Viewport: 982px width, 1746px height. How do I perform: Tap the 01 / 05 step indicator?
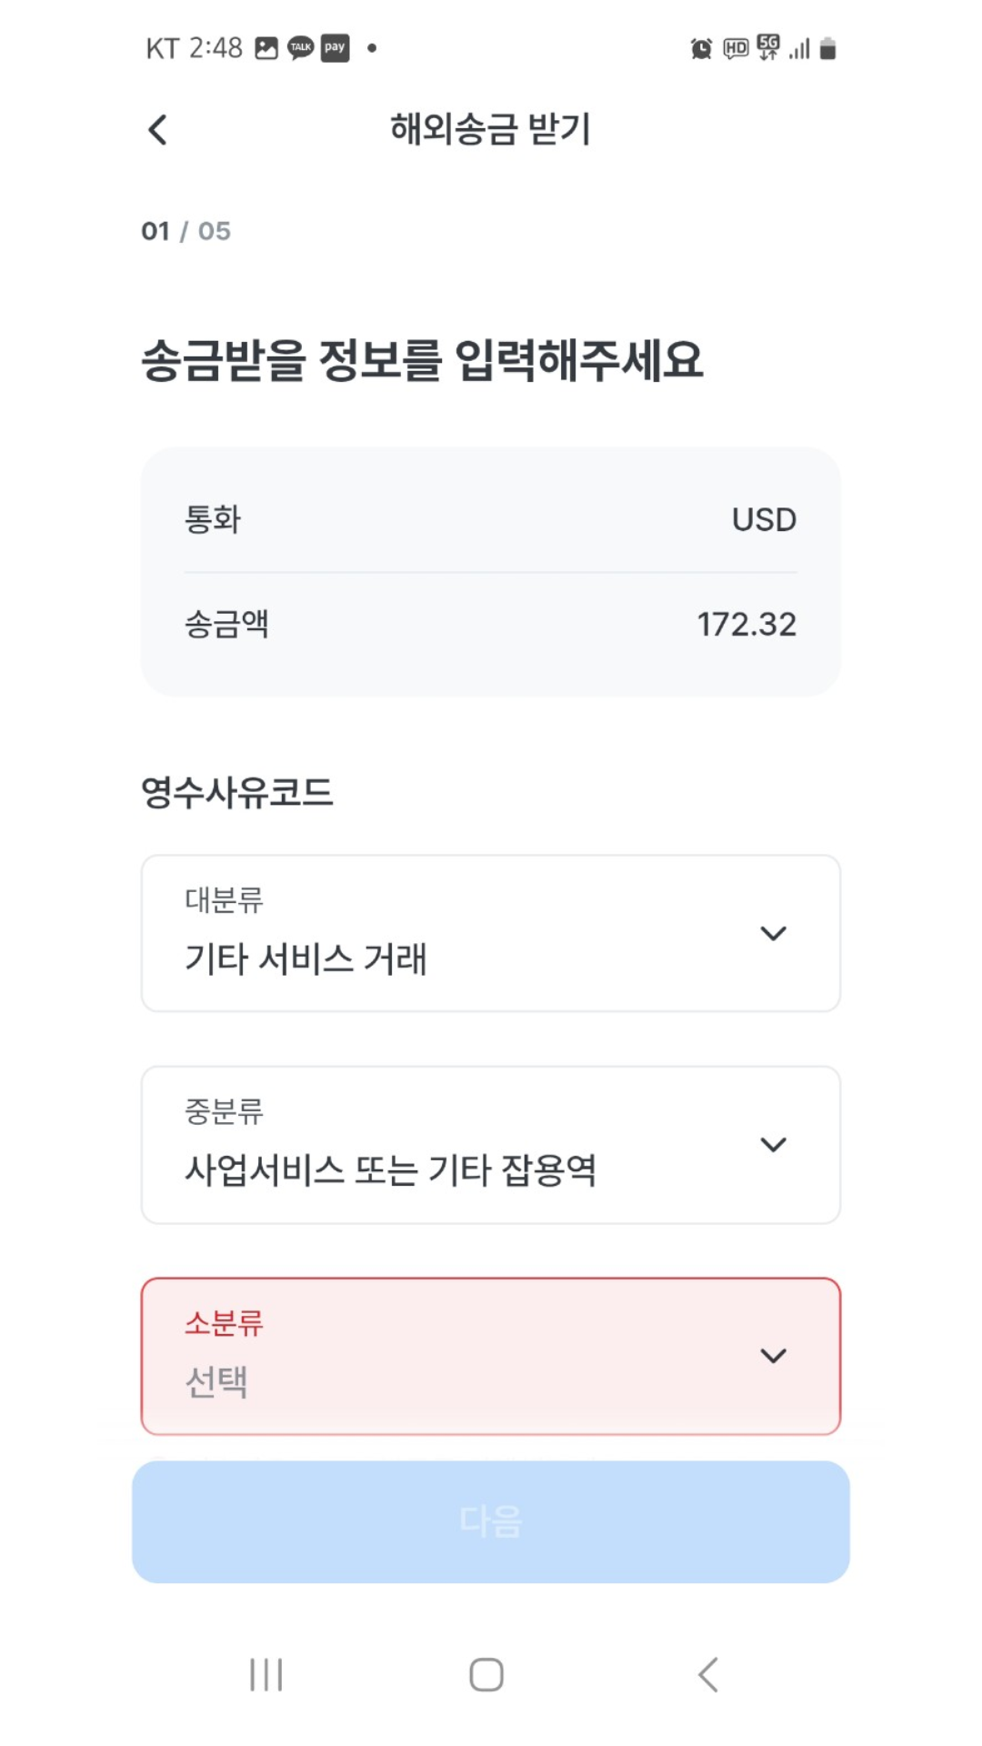[x=186, y=231]
